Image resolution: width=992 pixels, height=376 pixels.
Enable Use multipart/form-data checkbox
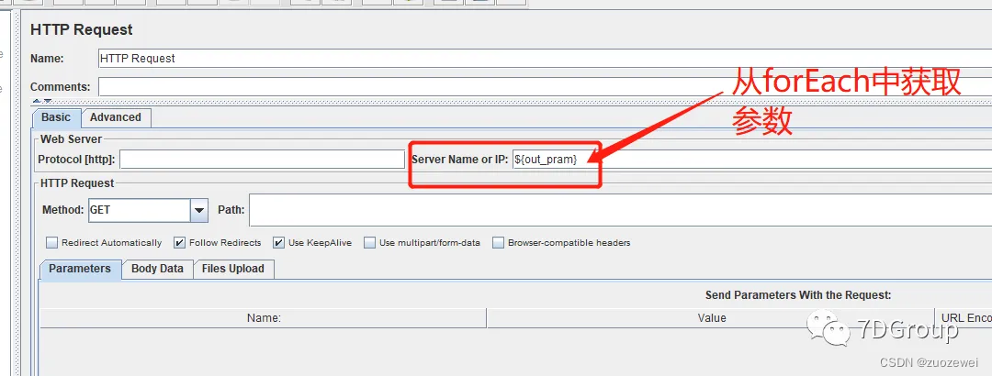(x=369, y=243)
